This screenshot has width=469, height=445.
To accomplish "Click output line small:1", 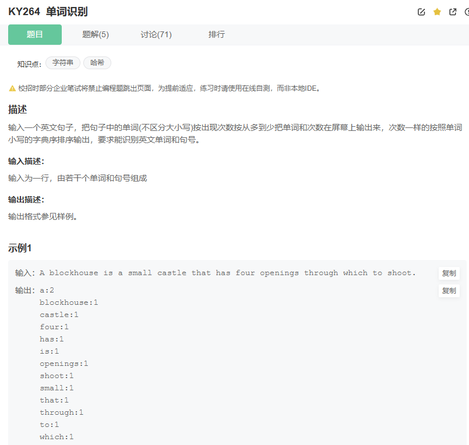I will coord(57,388).
